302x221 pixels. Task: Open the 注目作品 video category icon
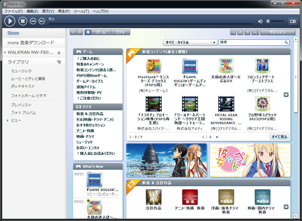pyautogui.click(x=154, y=197)
